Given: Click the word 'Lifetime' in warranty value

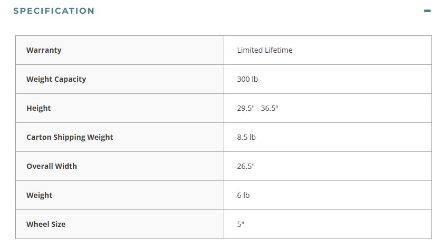Looking at the screenshot, I should [279, 50].
